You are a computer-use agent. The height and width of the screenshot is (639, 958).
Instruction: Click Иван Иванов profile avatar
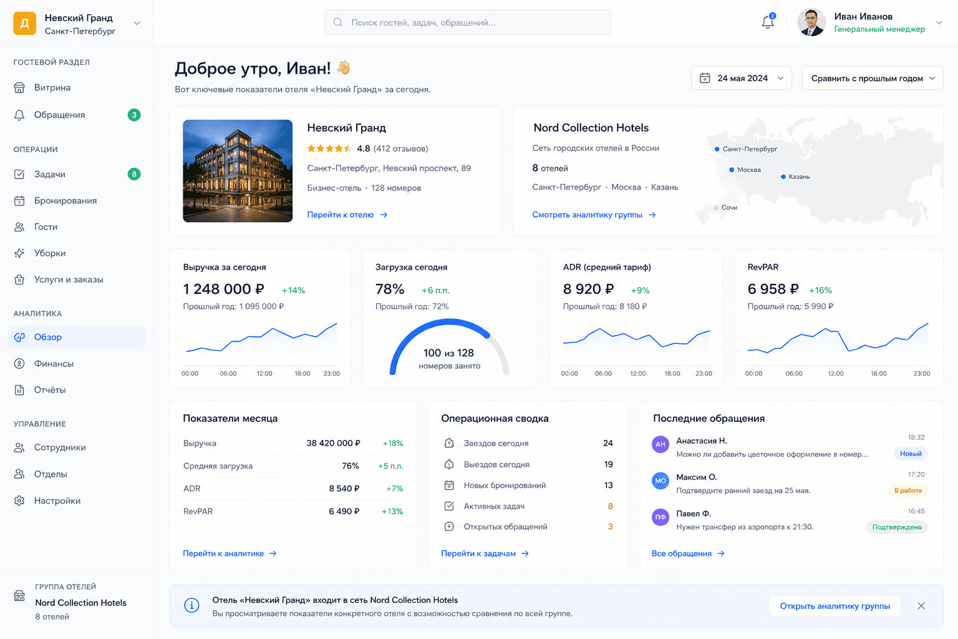(811, 22)
